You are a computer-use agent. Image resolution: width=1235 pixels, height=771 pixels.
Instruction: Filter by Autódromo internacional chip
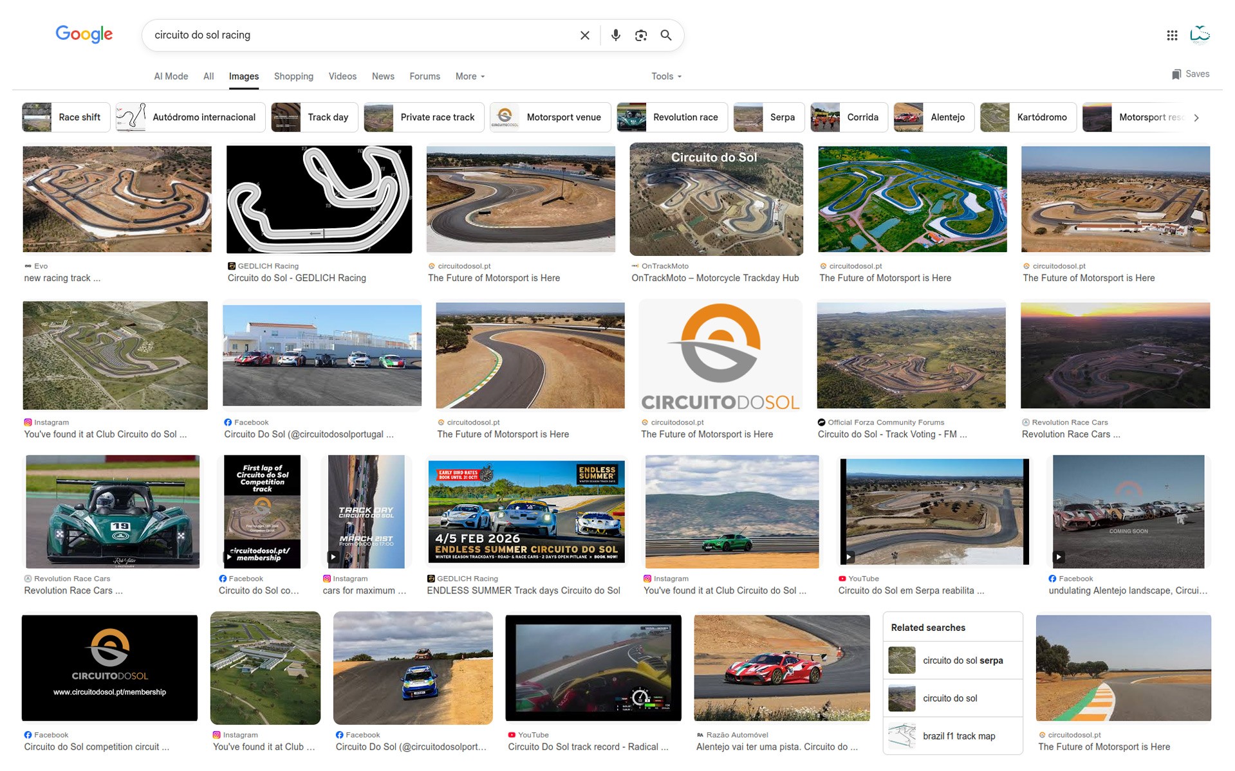tap(190, 118)
